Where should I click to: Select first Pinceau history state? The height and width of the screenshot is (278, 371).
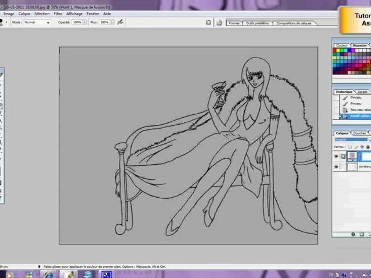[355, 97]
